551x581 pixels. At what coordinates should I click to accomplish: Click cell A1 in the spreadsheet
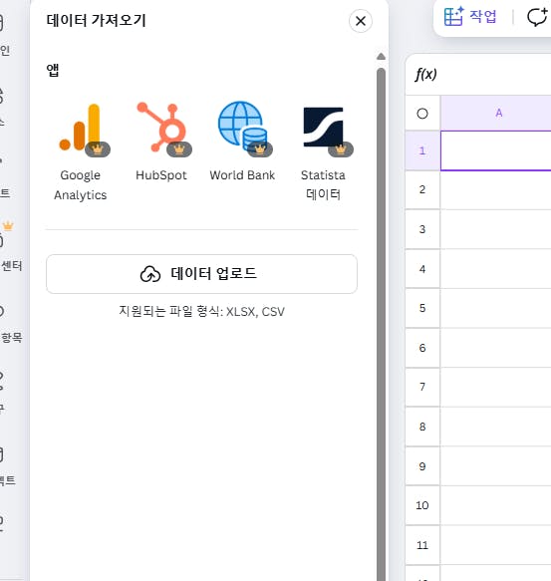[x=496, y=150]
